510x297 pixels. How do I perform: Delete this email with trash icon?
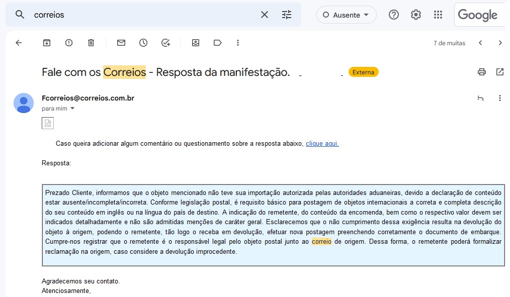click(x=91, y=43)
